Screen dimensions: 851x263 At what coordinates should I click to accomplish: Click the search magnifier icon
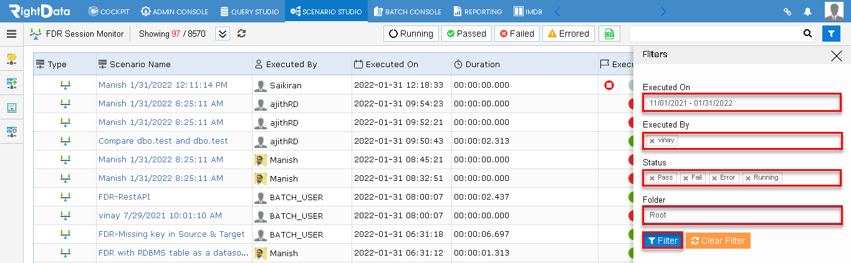pyautogui.click(x=807, y=34)
